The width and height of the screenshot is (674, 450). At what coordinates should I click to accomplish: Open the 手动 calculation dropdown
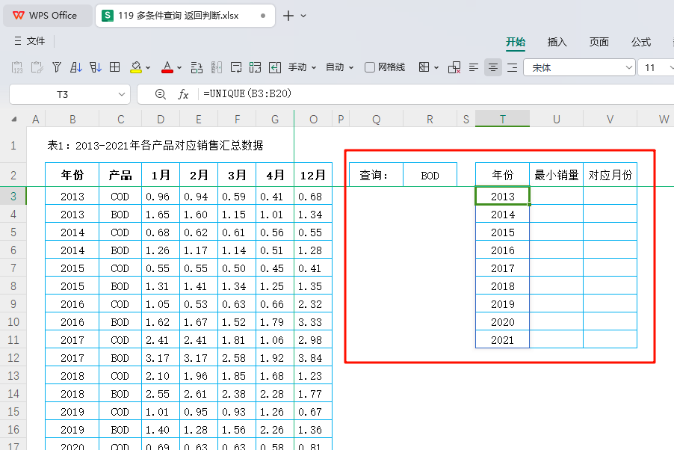click(302, 67)
